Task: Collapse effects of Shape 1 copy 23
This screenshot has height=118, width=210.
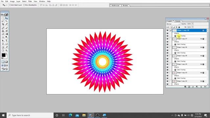Action: click(x=201, y=73)
